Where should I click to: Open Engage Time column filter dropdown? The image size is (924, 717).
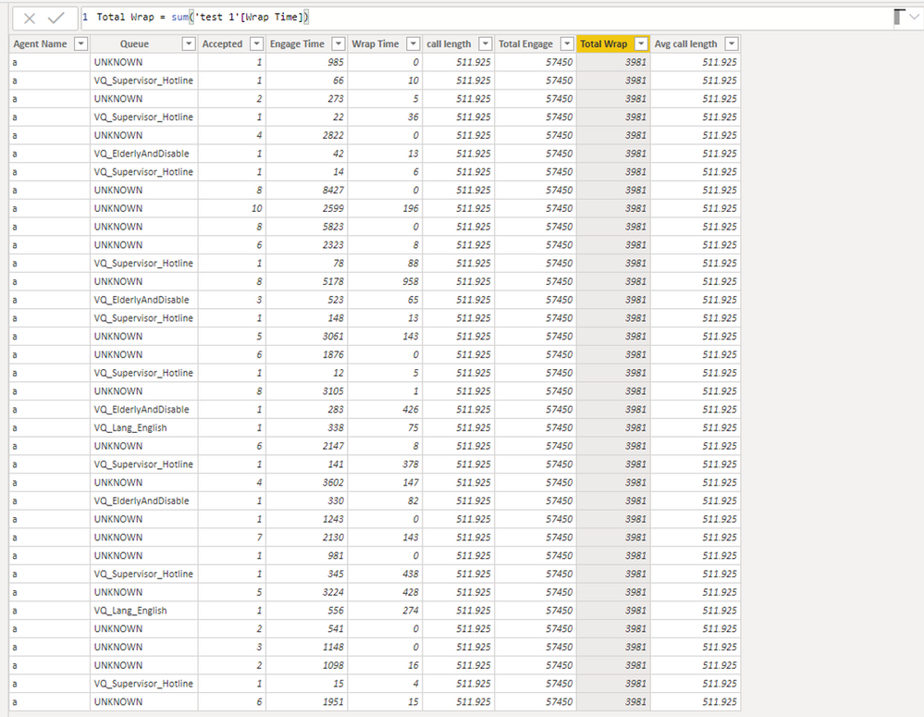pos(339,43)
